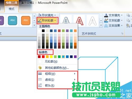Pick purple standard color swatch
132x99 pixels.
coord(75,57)
